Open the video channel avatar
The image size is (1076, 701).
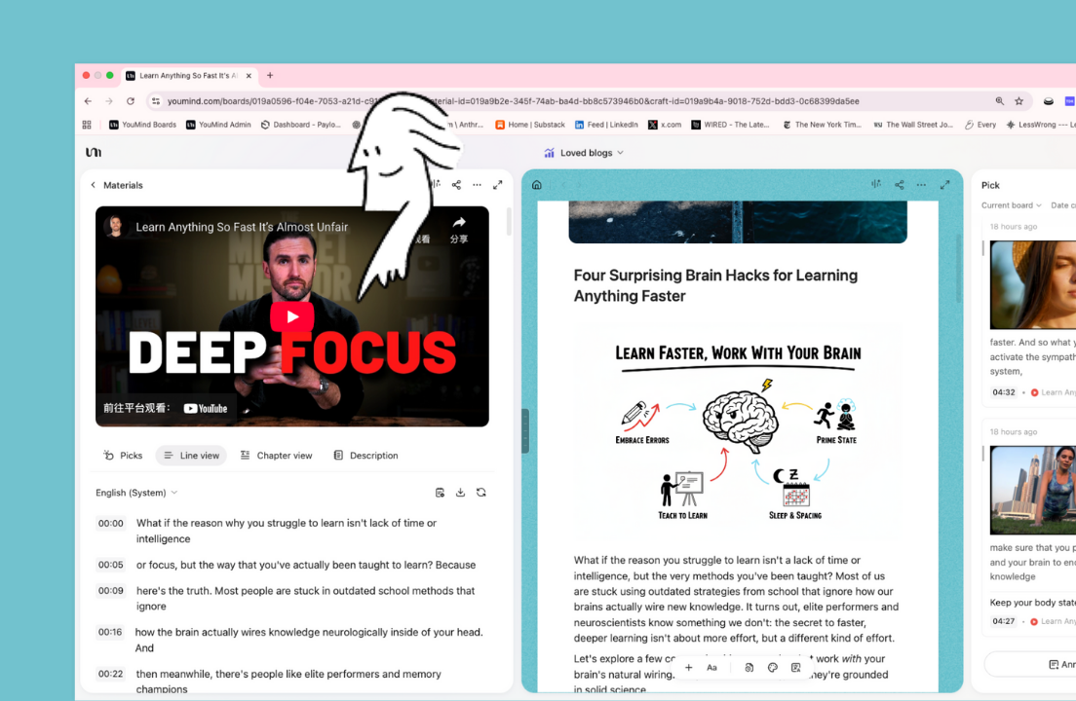click(115, 226)
